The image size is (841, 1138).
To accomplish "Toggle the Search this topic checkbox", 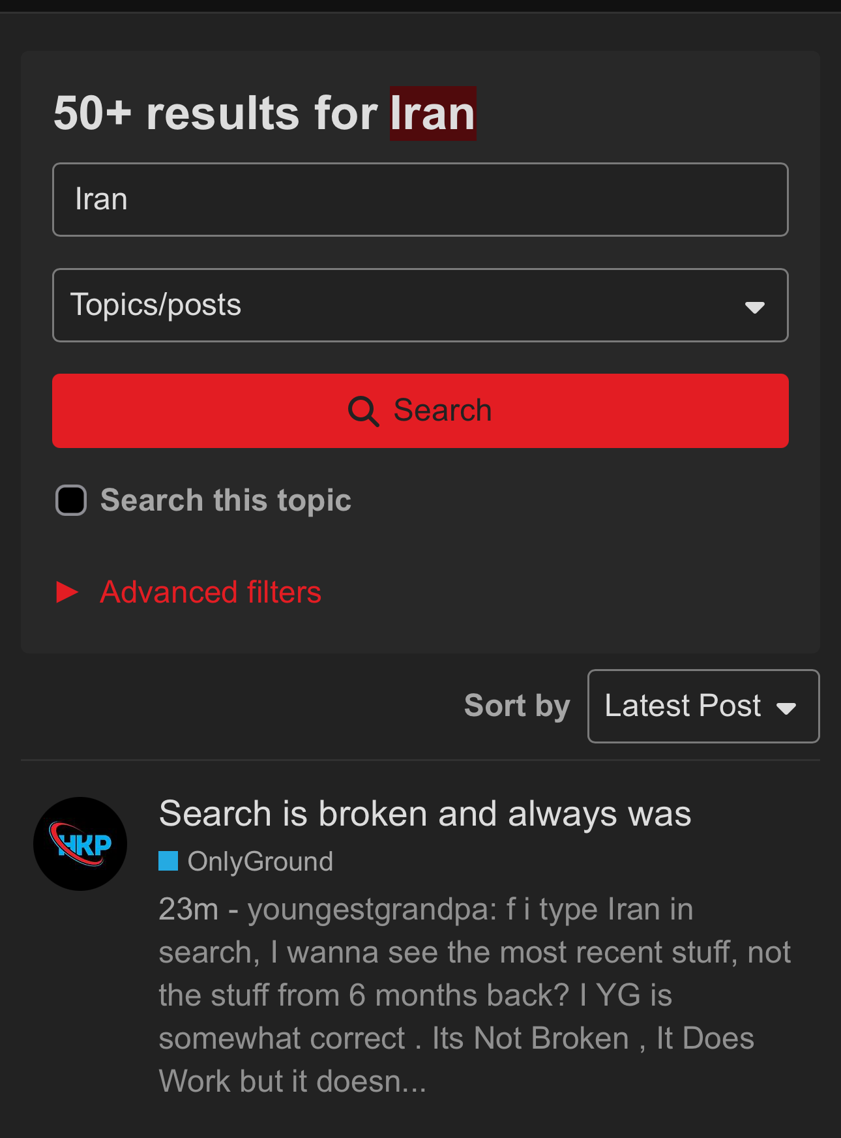I will [71, 500].
